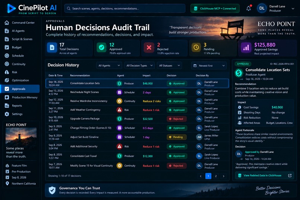Click the Pending clock stat icon
This screenshot has width=300, height=200.
tap(196, 47)
